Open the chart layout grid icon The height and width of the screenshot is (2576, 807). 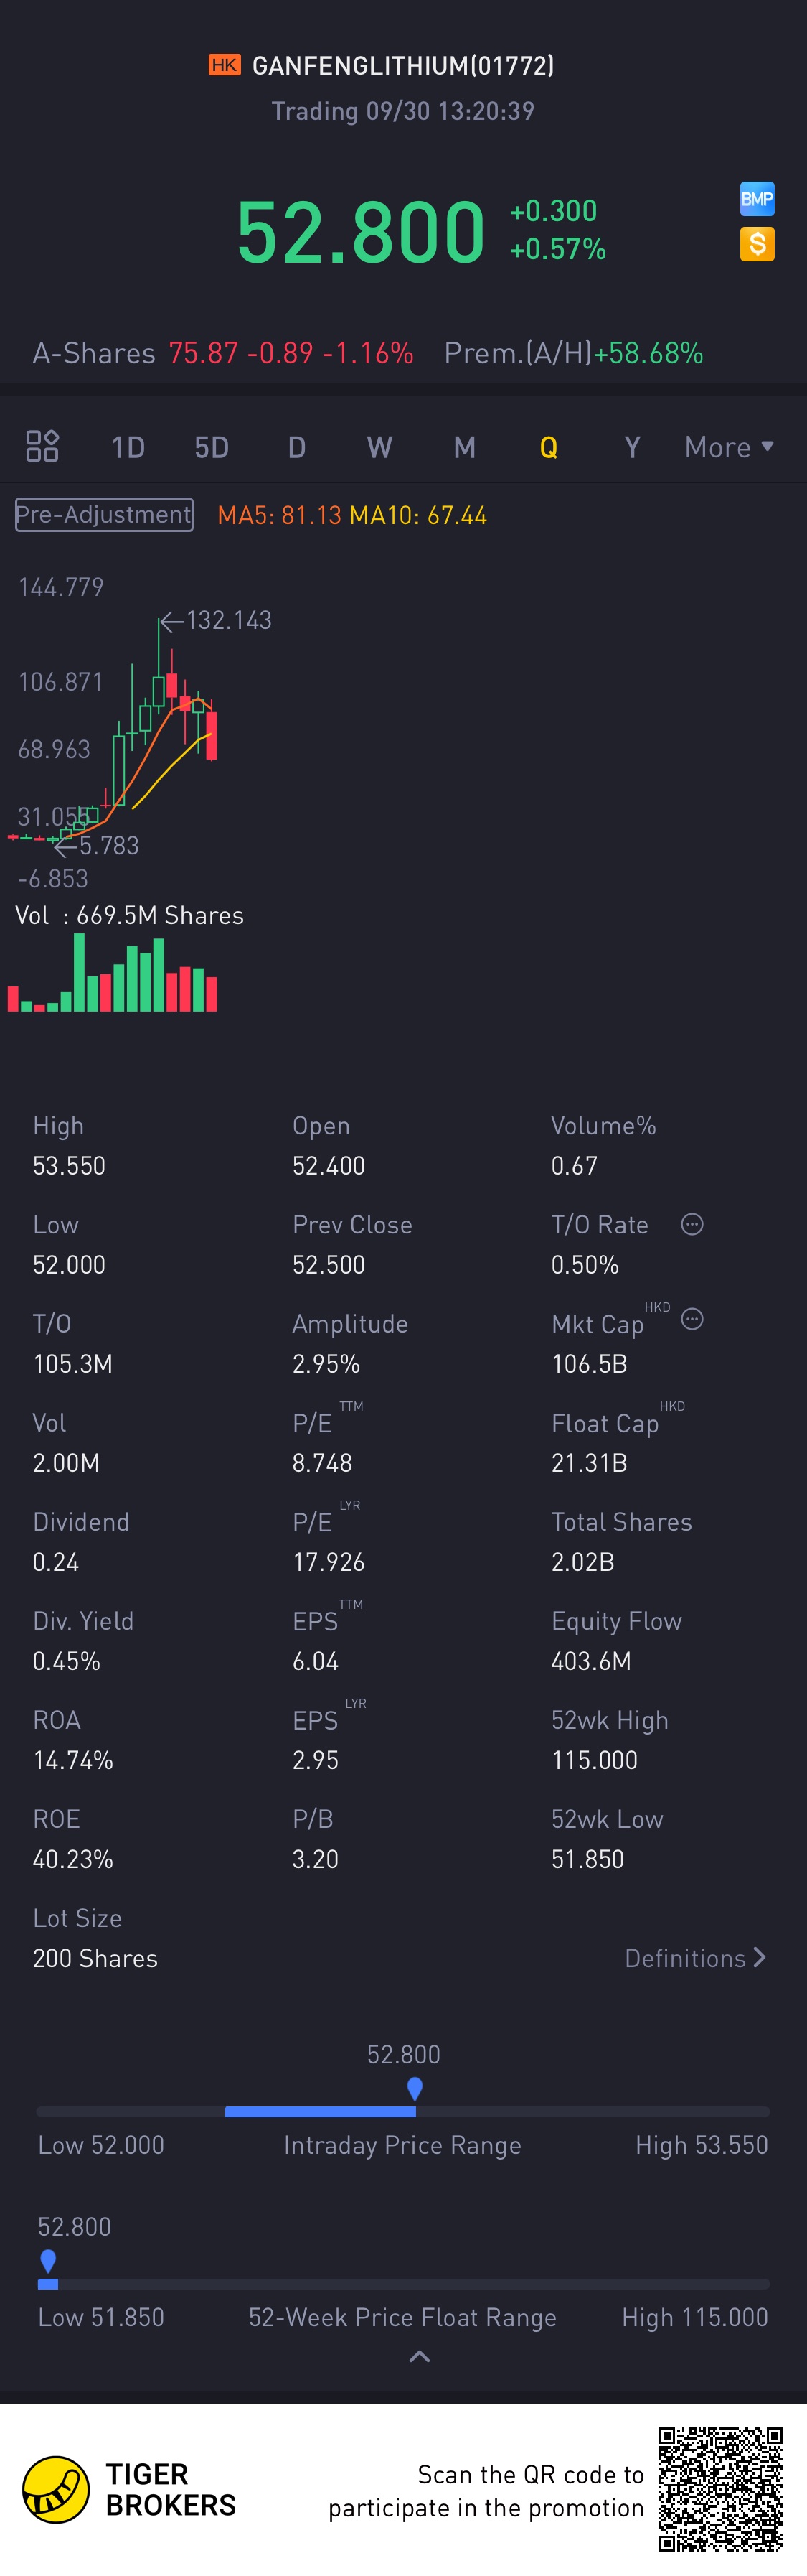pos(42,446)
